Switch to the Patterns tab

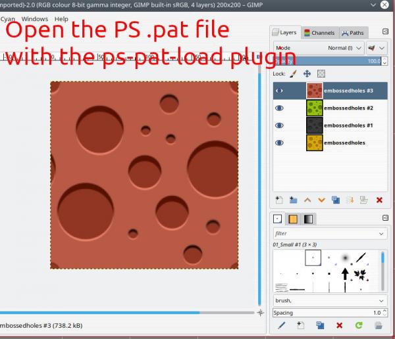click(x=293, y=219)
